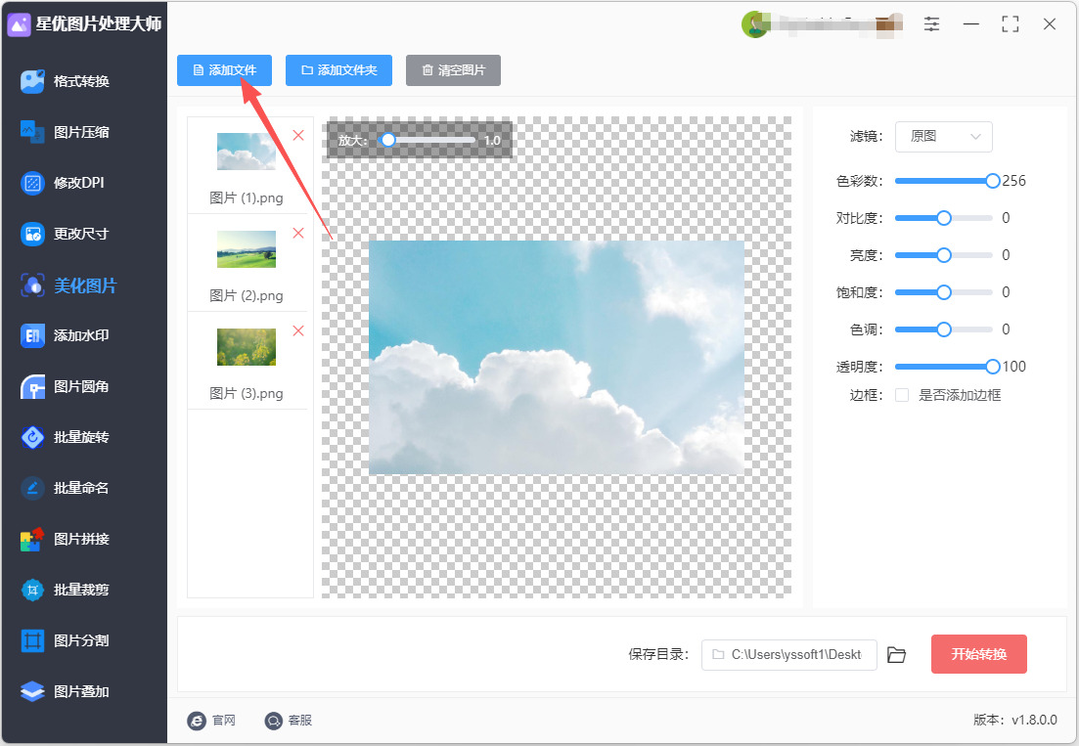
Task: Remove 图片 (1).png with its red X
Action: pos(298,136)
